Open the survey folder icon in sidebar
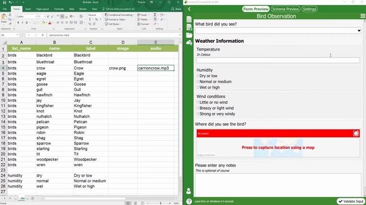The height and width of the screenshot is (205, 366). coord(189,35)
